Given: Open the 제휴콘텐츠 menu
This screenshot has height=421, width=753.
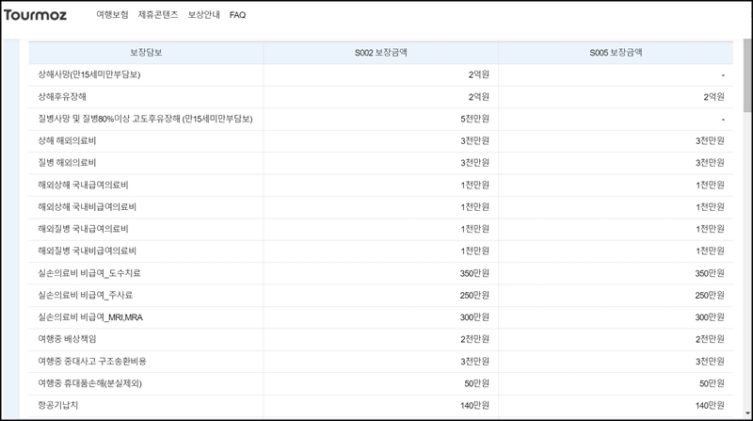Looking at the screenshot, I should [x=158, y=15].
